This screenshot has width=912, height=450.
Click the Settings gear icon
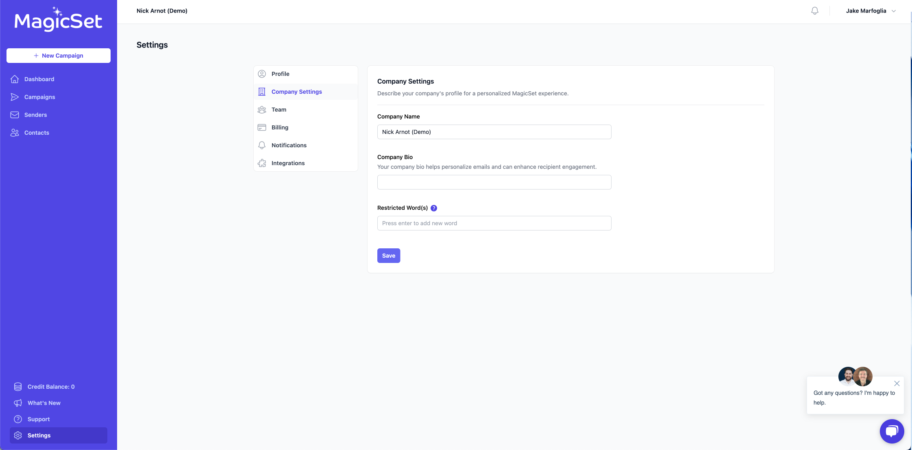click(x=18, y=435)
